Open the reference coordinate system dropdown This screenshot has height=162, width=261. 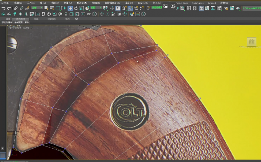click(x=96, y=8)
